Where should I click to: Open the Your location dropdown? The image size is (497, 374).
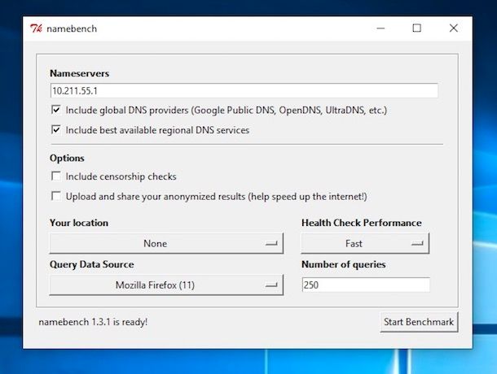(166, 243)
